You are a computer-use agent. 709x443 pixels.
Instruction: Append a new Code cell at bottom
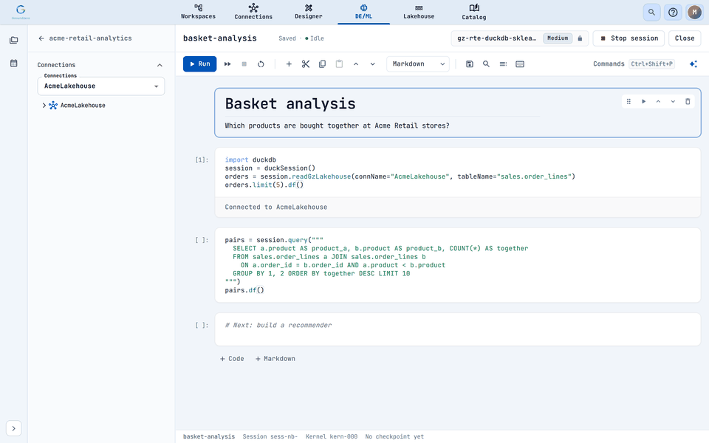click(232, 359)
